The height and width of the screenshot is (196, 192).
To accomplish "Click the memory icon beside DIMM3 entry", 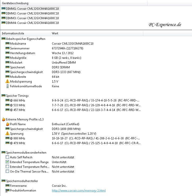I will pos(3,18).
